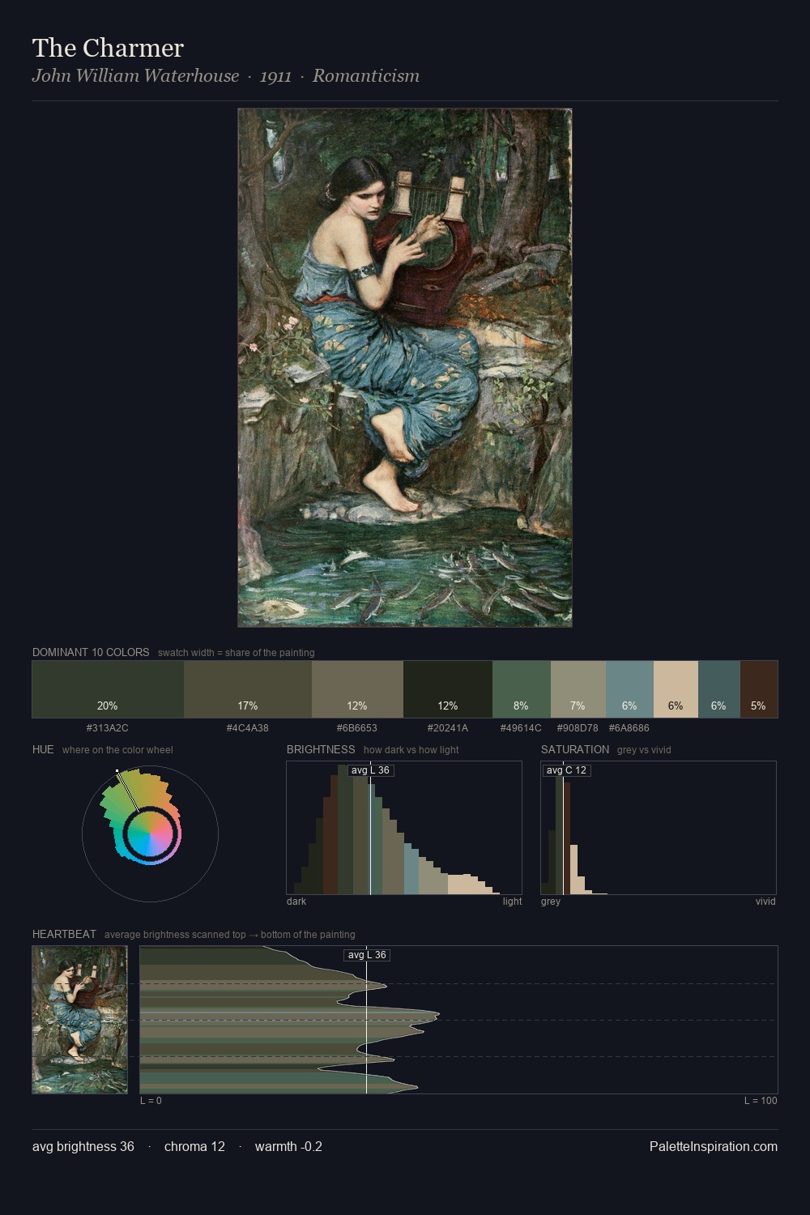Click the "7%" share label
The width and height of the screenshot is (810, 1215).
578,706
